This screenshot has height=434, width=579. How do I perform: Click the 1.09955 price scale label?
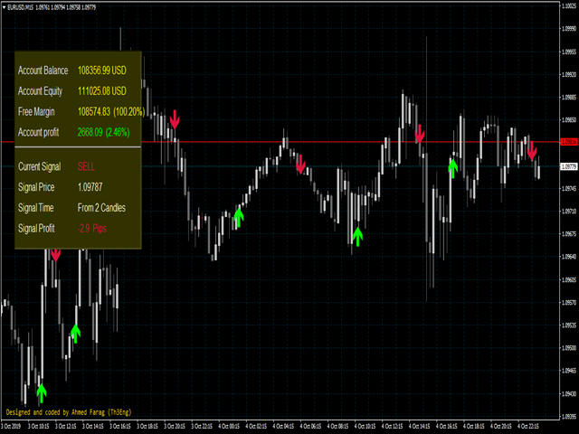[569, 52]
